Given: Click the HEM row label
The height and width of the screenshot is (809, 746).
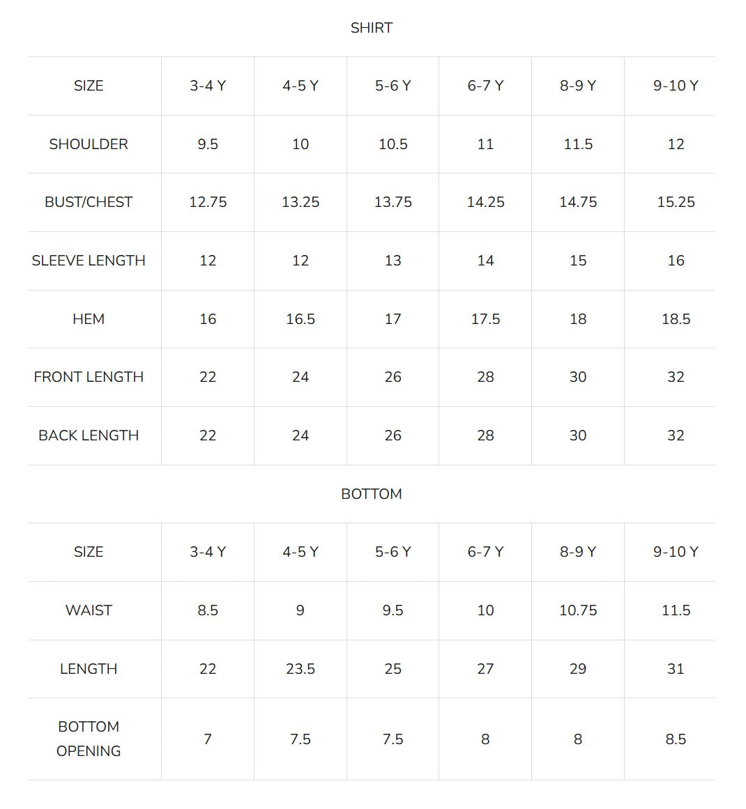Looking at the screenshot, I should [x=89, y=319].
